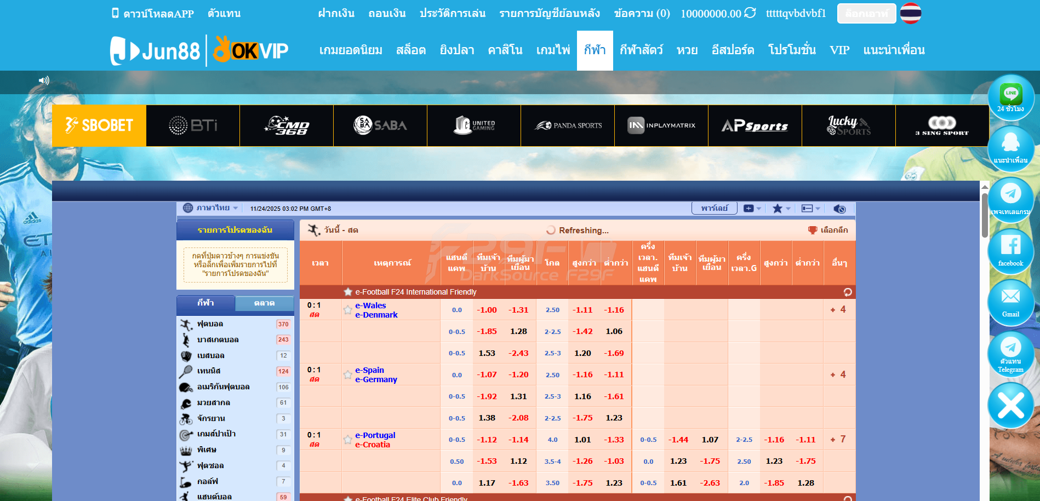Favorite the e-Portugal vs e-Croatia match

(x=347, y=440)
